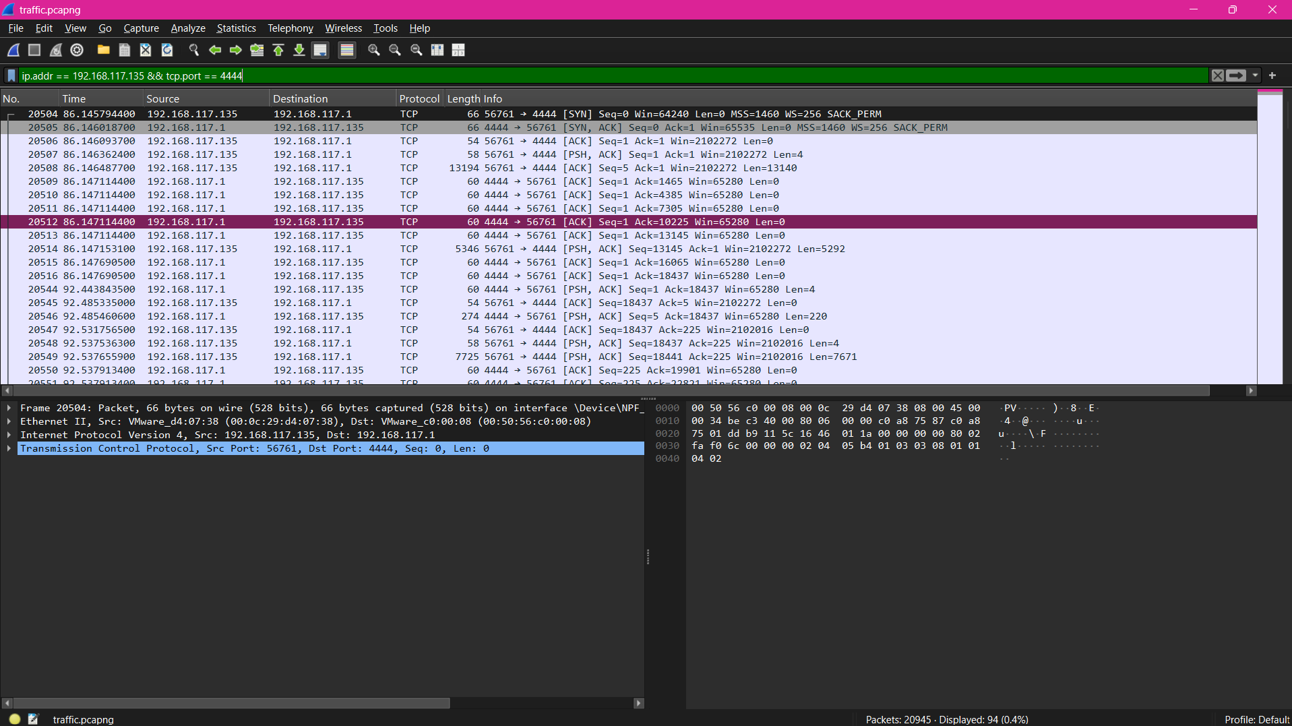The image size is (1292, 726).
Task: Click the Profile: Default status entry
Action: [1256, 719]
